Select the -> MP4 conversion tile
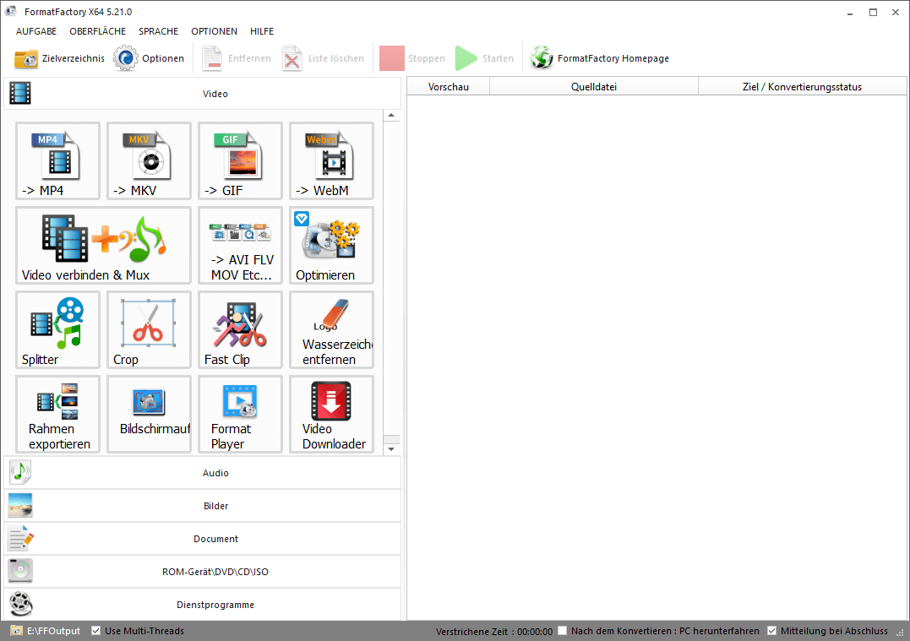This screenshot has height=641, width=910. coord(57,160)
